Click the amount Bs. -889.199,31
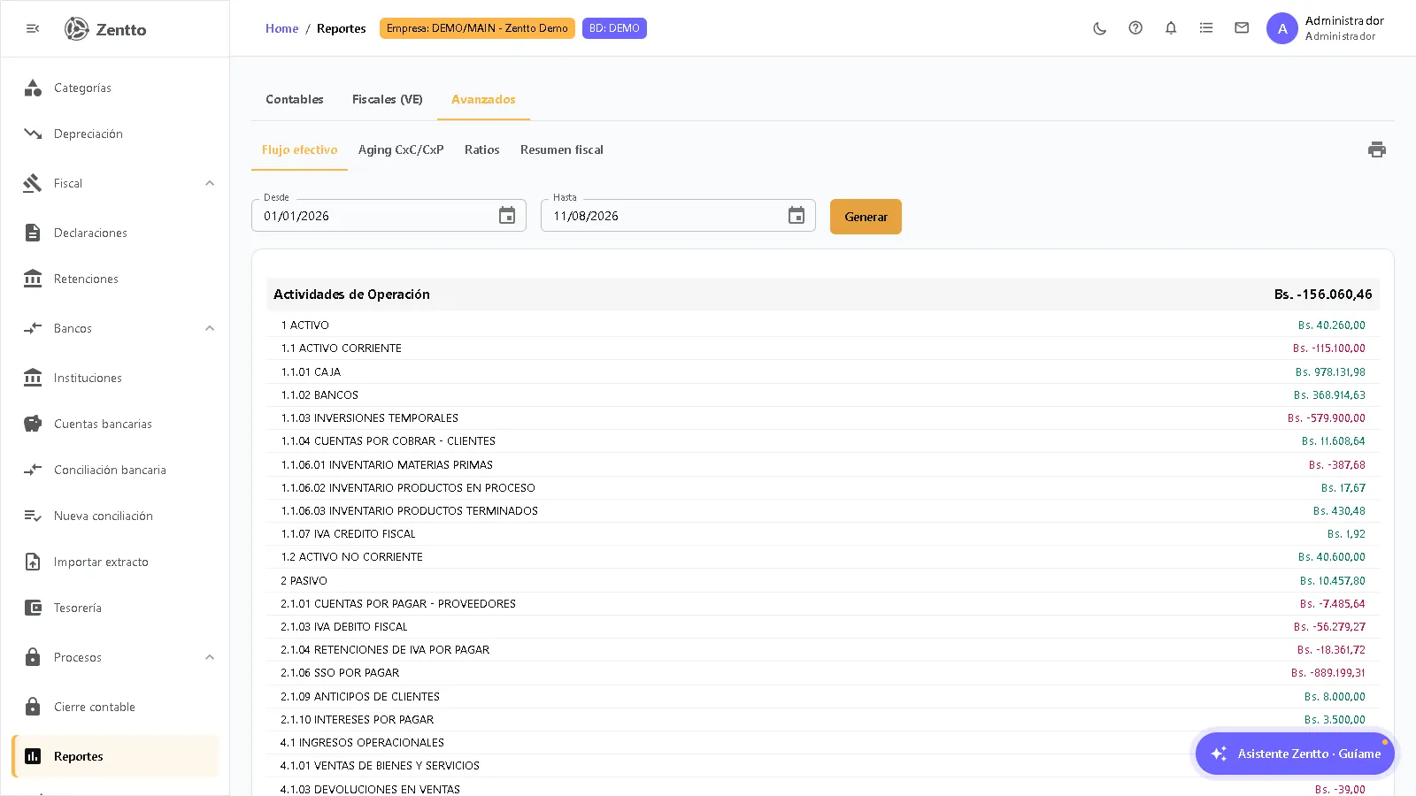Screen dimensions: 1416x796 (x=1327, y=673)
